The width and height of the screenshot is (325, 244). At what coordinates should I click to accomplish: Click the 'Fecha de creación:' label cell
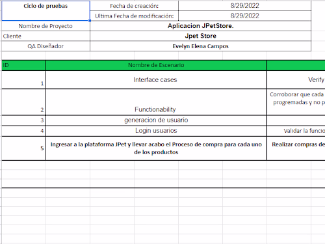click(134, 6)
